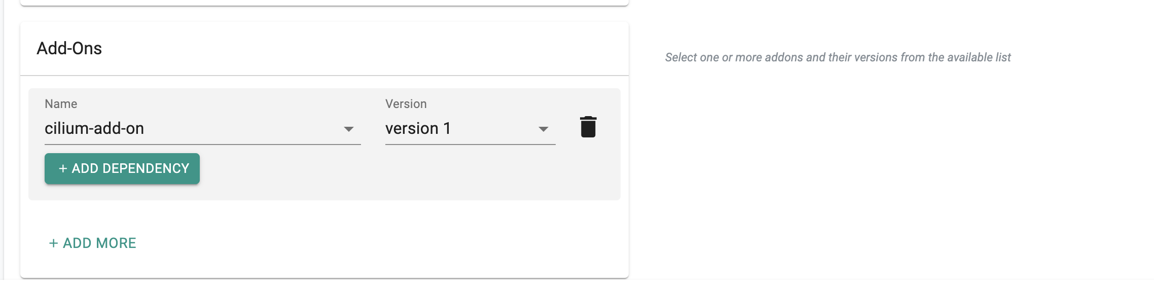Open the cilium-add-on name selector
The image size is (1154, 286).
(x=193, y=129)
